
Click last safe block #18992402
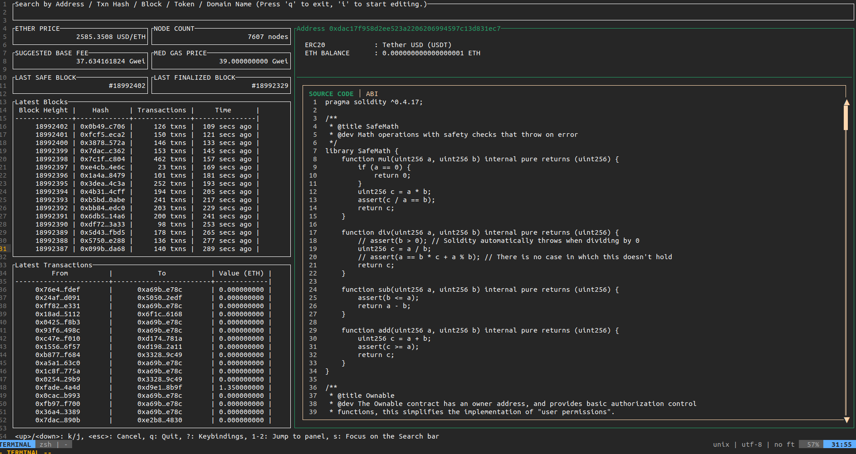tap(127, 86)
